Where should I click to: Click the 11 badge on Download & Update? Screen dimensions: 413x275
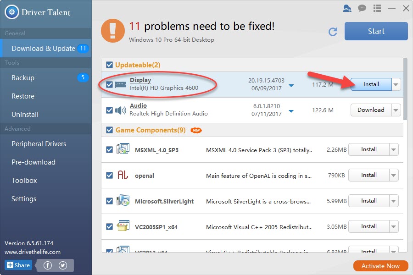83,49
